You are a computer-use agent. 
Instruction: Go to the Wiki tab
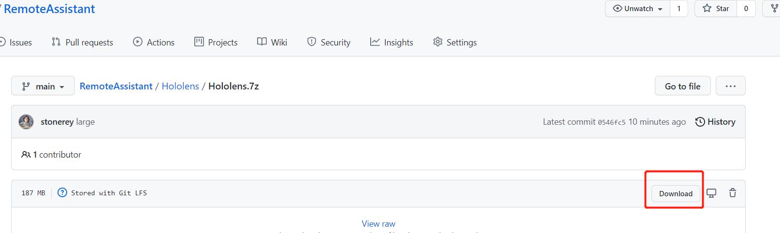(x=272, y=43)
